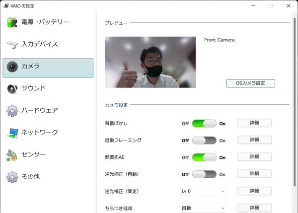298x213 pixels.
Task: Enable the 自動フレーミング switch
Action: pos(204,141)
